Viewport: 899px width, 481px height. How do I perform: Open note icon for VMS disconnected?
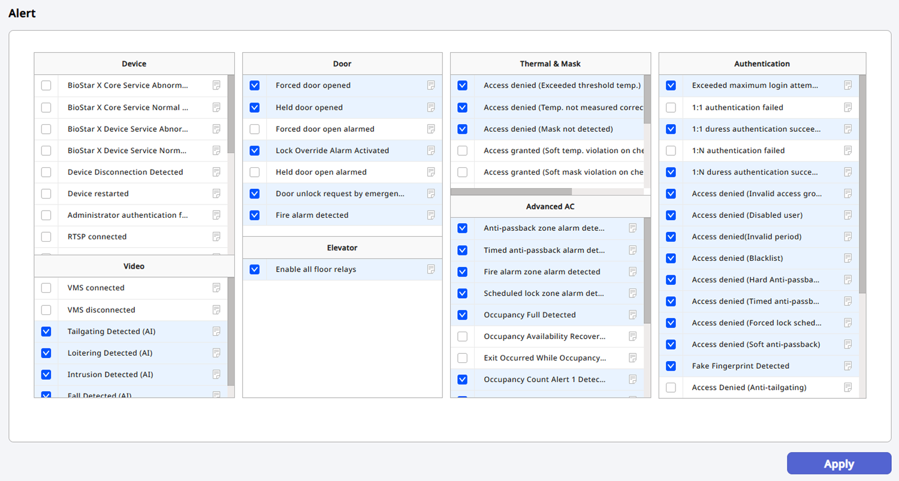point(216,310)
